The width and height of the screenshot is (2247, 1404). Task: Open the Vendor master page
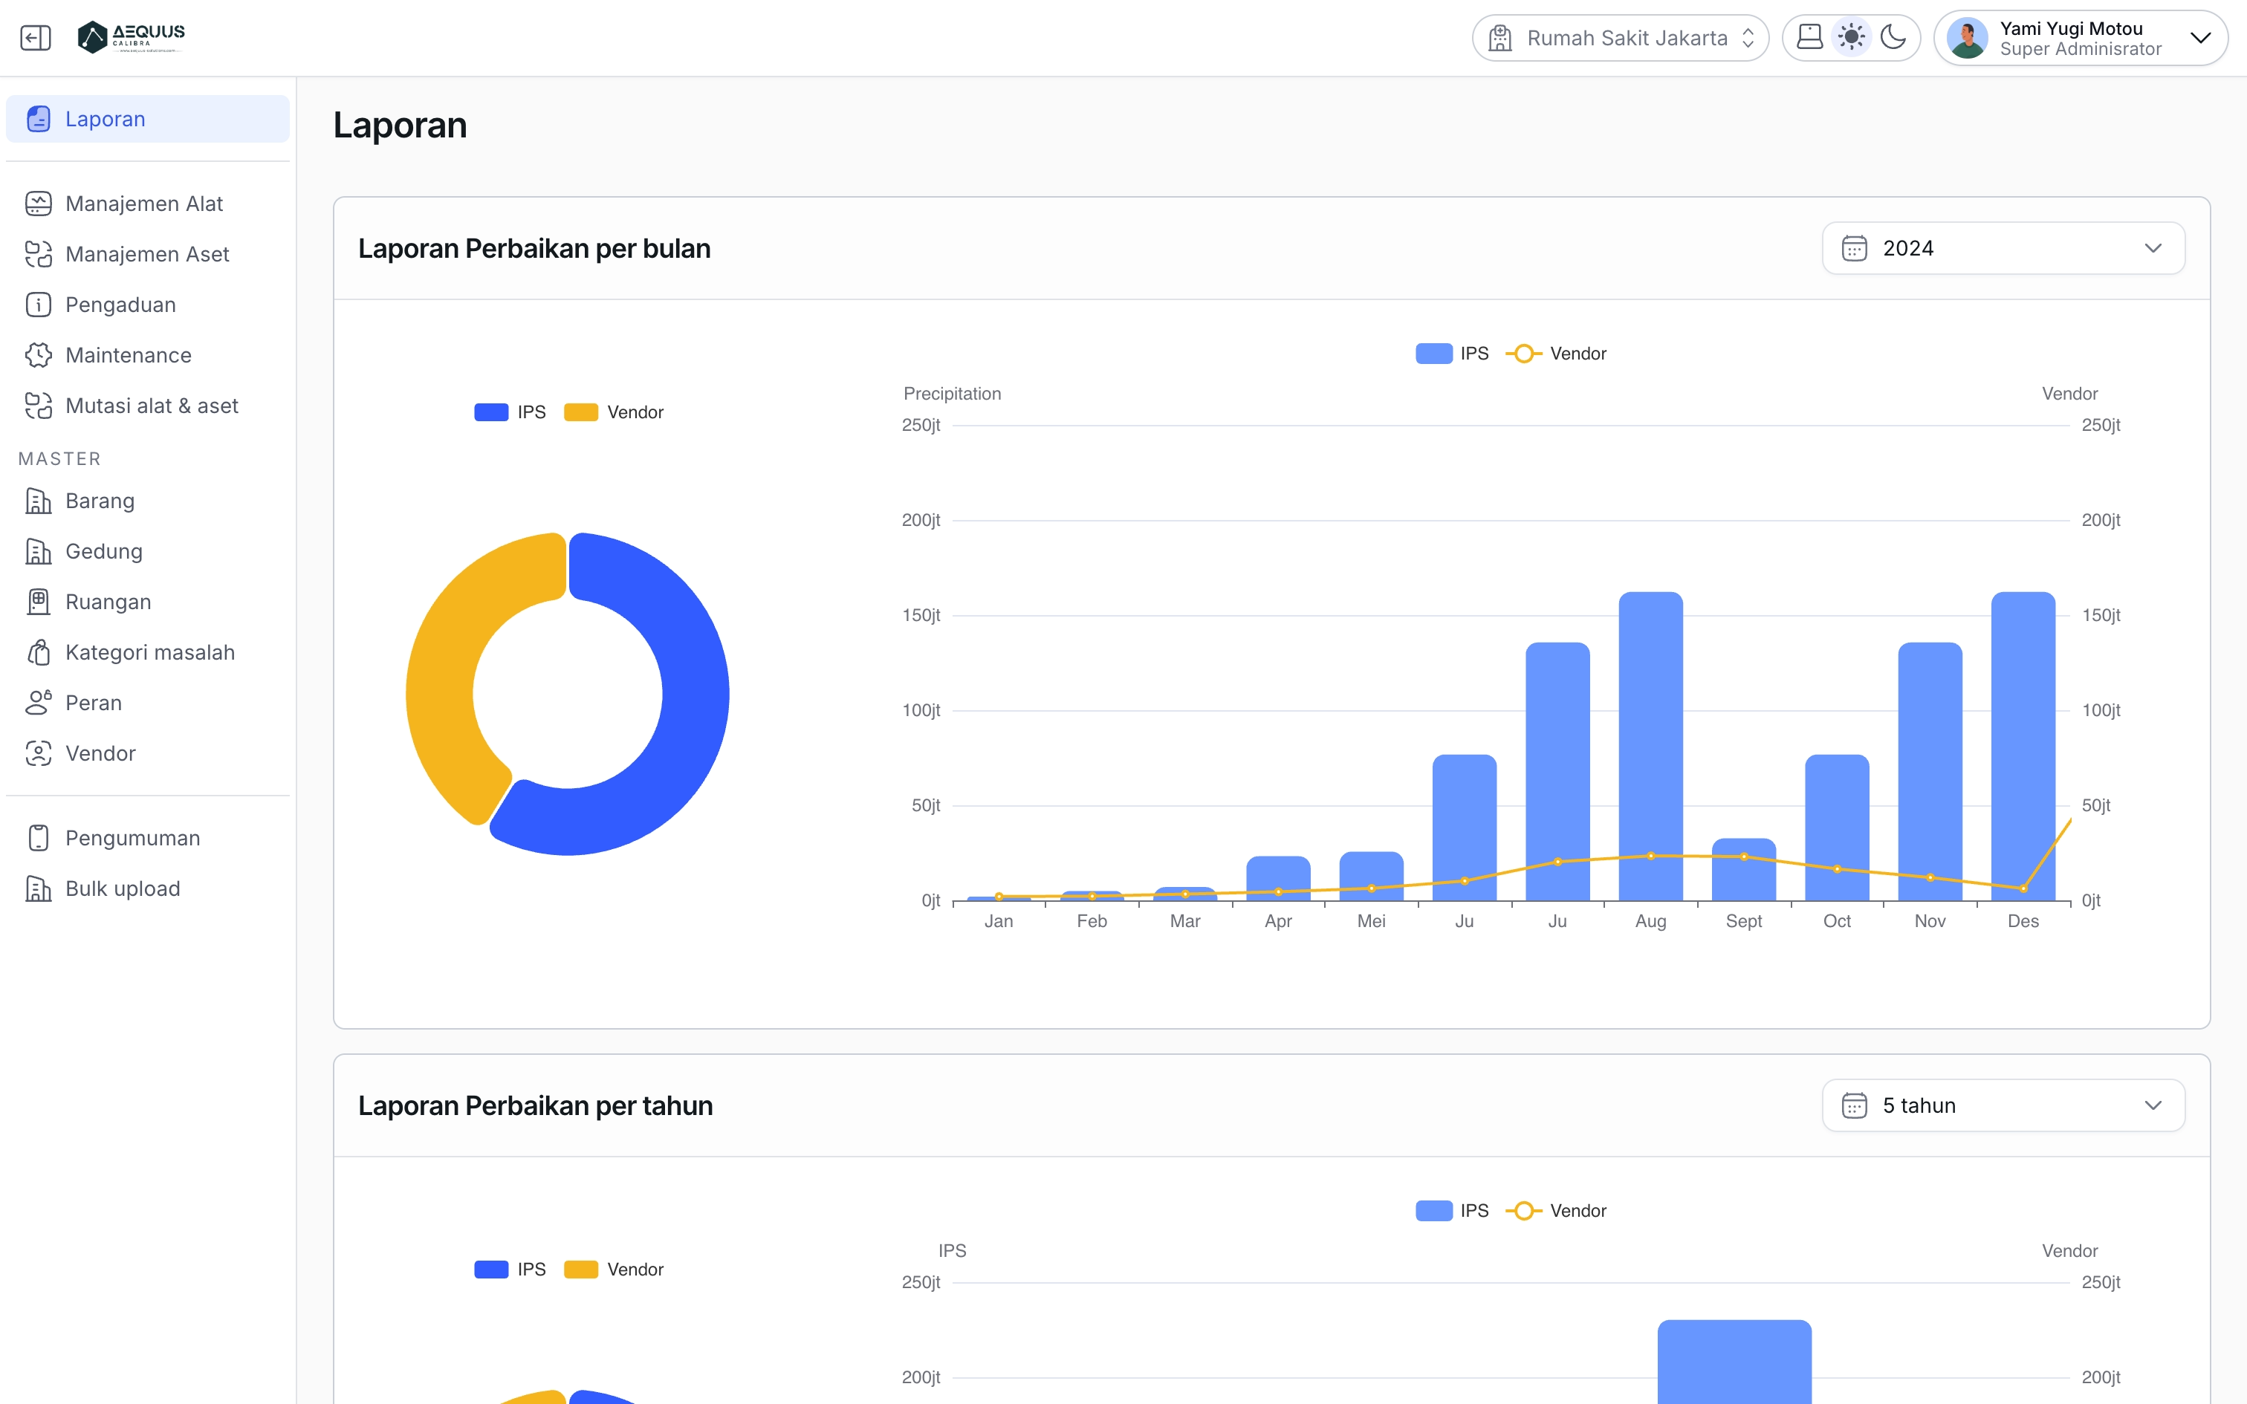tap(148, 753)
